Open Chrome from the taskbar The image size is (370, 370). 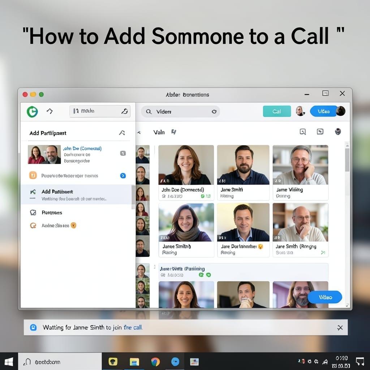coord(155,362)
